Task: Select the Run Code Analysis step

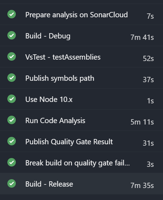Action: [81, 120]
